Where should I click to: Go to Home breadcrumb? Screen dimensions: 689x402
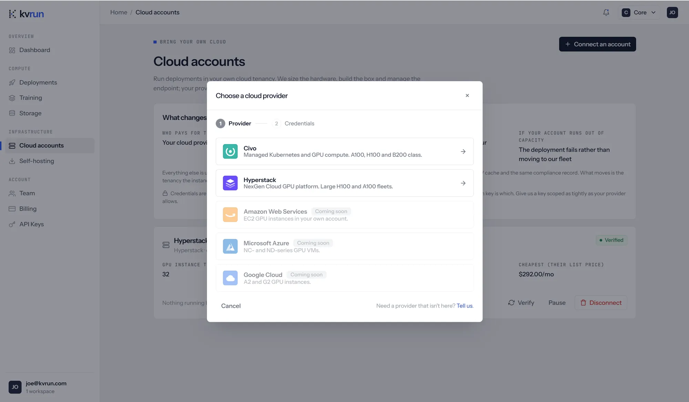pos(119,12)
